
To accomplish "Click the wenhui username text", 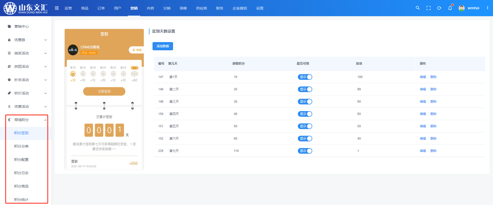I will 473,8.
